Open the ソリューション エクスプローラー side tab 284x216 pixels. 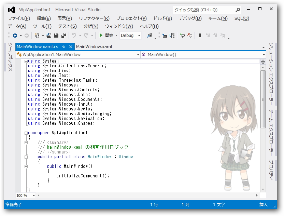pyautogui.click(x=271, y=74)
